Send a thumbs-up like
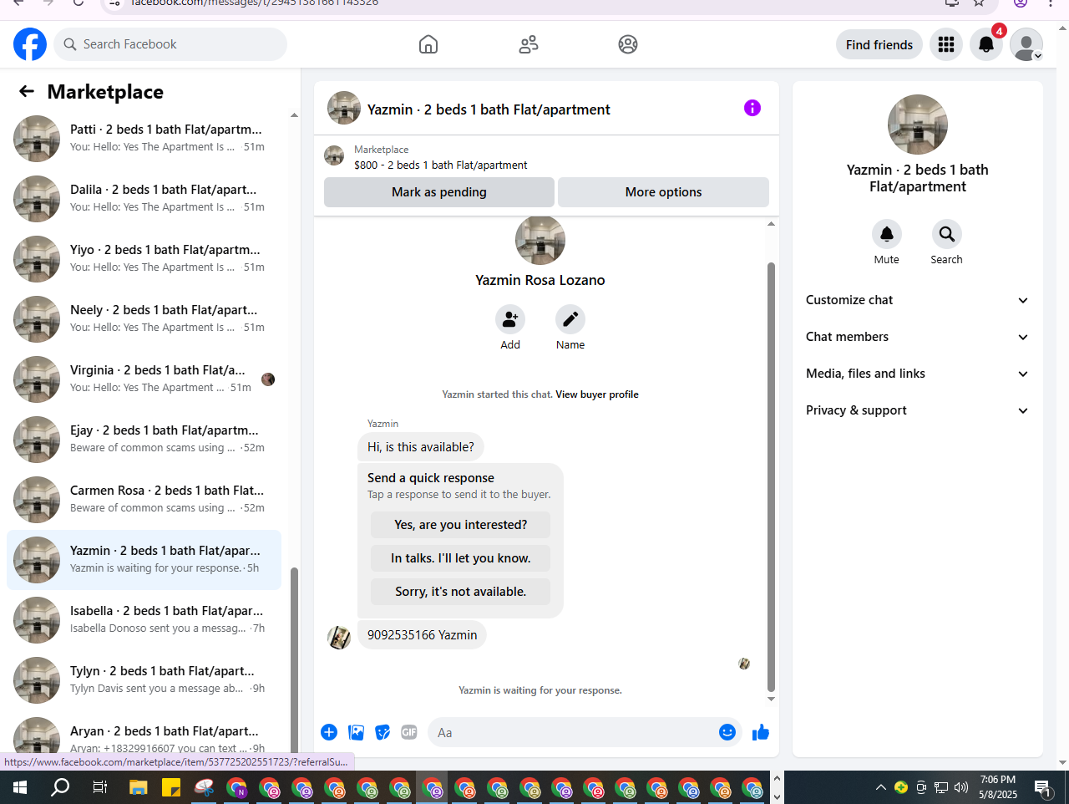 pyautogui.click(x=761, y=732)
